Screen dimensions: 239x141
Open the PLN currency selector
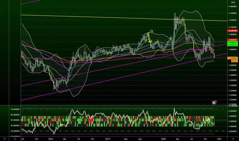pyautogui.click(x=233, y=2)
